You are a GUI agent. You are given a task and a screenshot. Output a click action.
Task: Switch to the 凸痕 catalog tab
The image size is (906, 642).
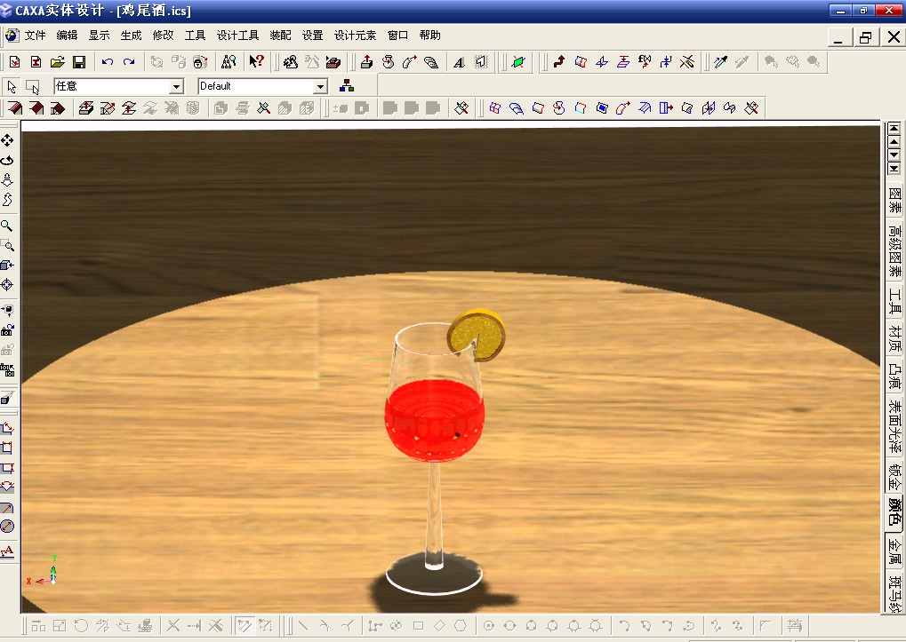point(894,376)
